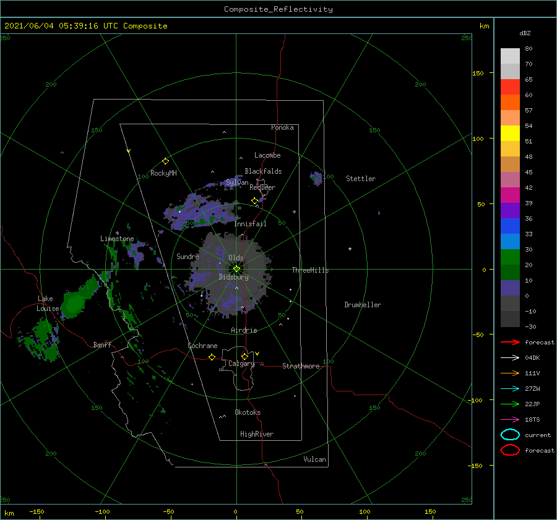Click the Sundre town label
This screenshot has width=557, height=520.
coord(188,256)
